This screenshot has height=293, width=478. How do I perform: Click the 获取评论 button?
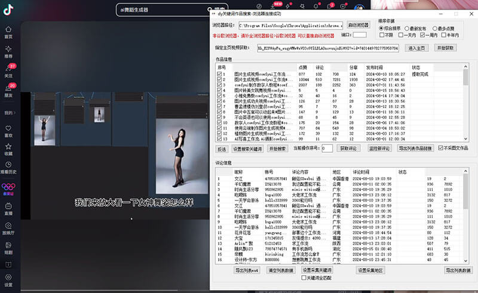(348, 149)
